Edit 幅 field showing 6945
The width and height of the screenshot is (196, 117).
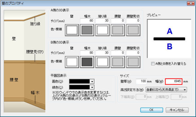click(x=174, y=82)
